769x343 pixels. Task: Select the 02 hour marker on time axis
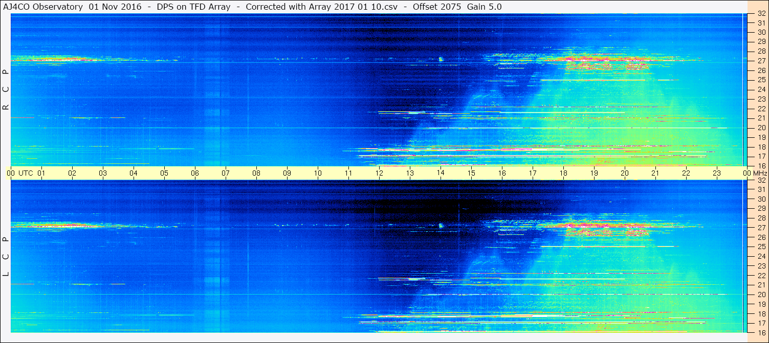coord(72,173)
